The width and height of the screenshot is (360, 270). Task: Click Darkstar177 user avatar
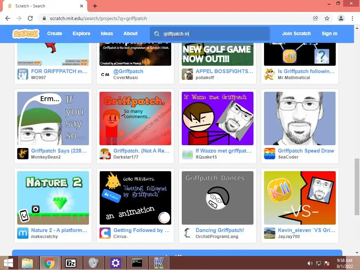coord(105,154)
